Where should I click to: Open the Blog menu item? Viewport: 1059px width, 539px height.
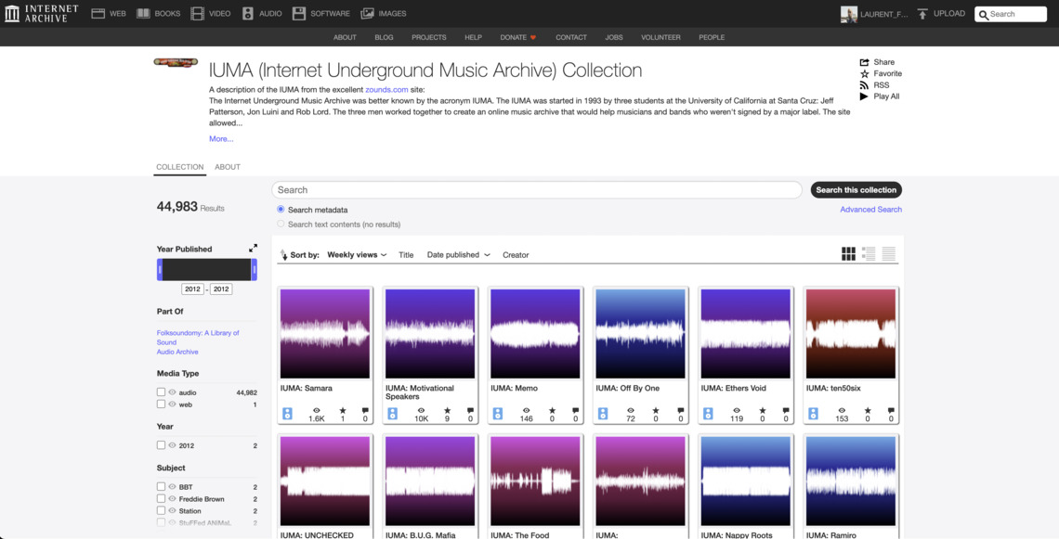tap(384, 38)
